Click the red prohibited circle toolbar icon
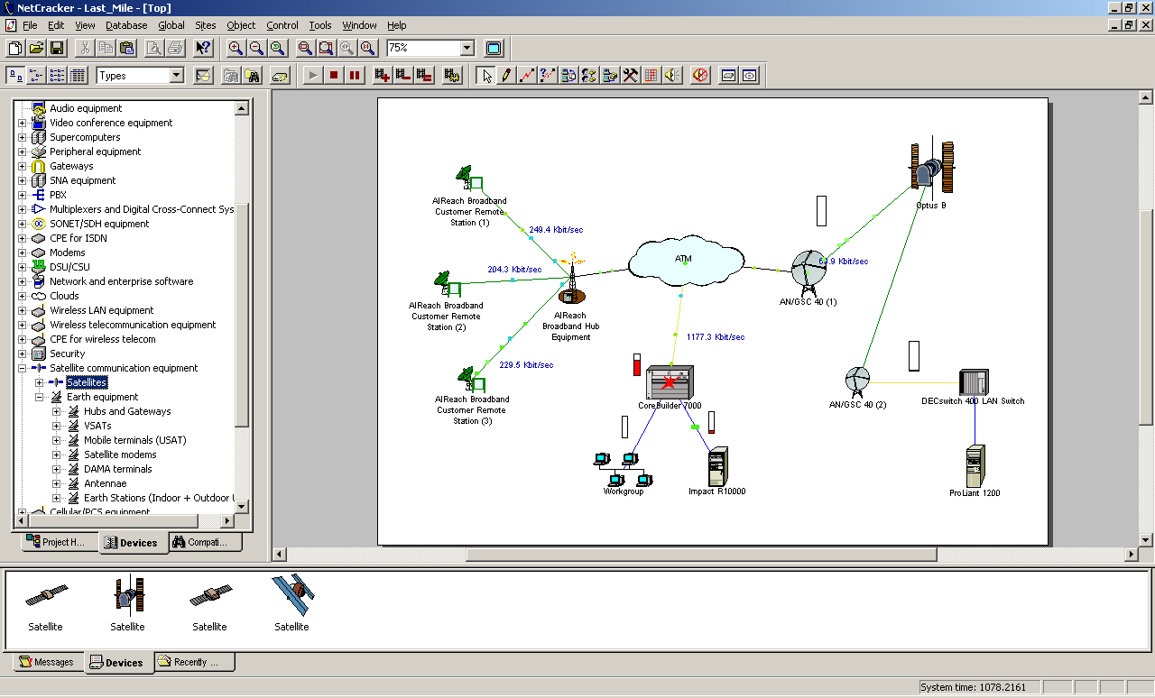This screenshot has height=698, width=1155. [x=700, y=76]
